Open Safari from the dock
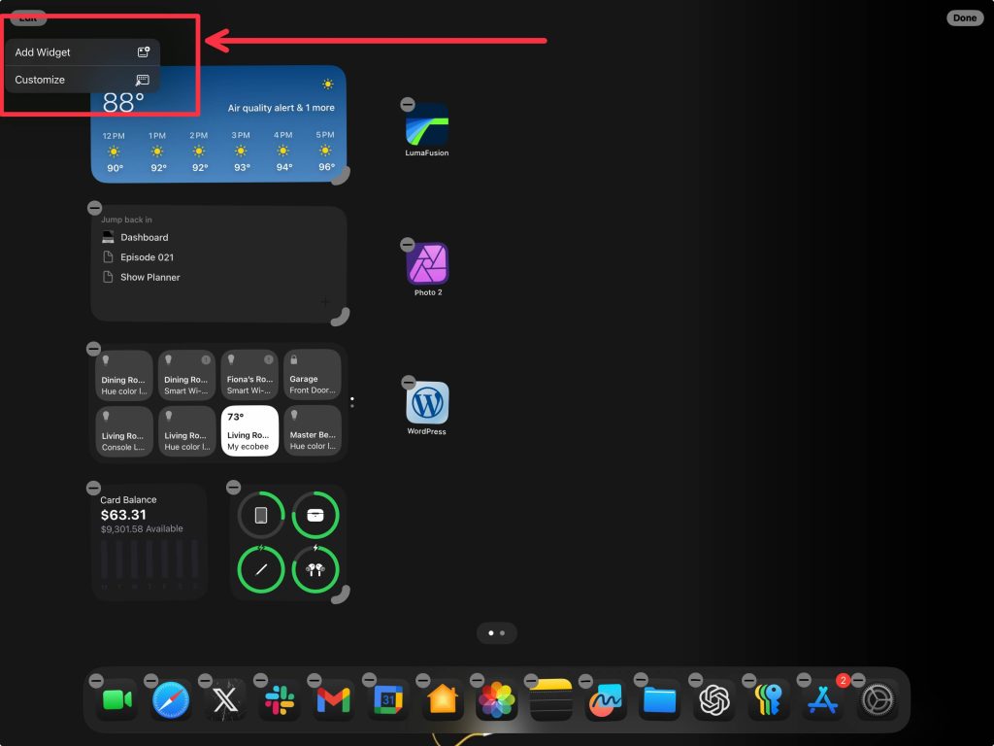 pyautogui.click(x=171, y=699)
